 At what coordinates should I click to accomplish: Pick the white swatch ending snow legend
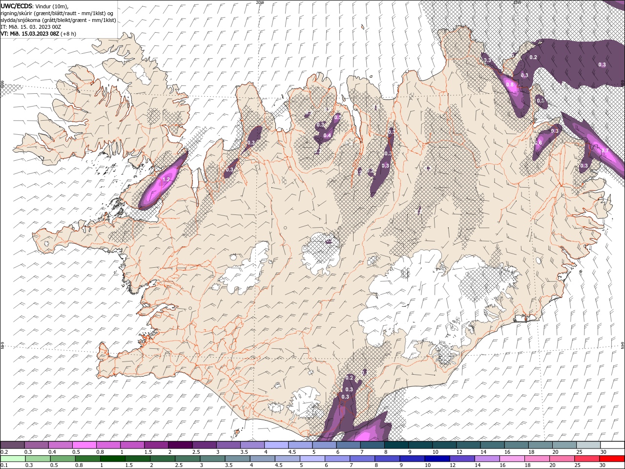612,445
